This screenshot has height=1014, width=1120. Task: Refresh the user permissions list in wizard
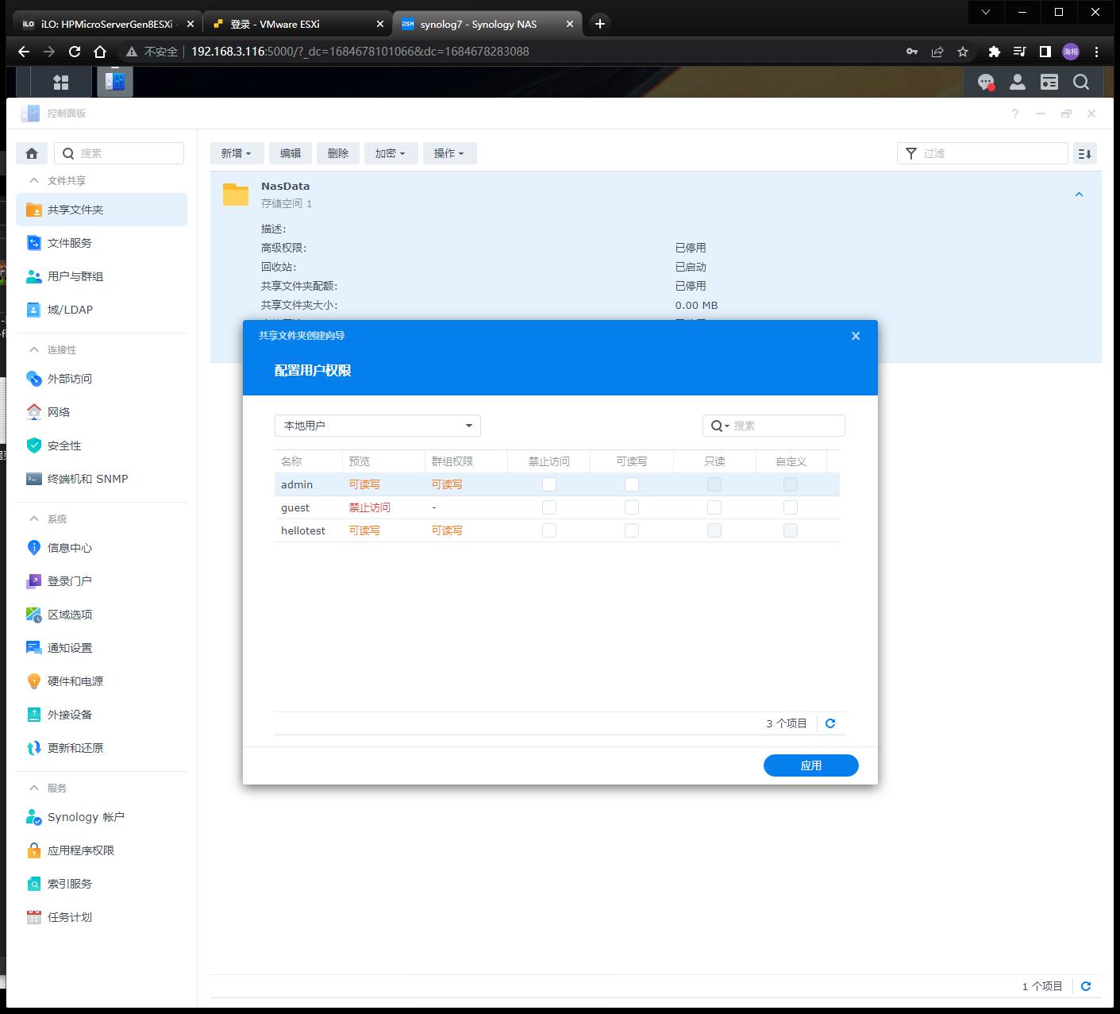click(x=830, y=723)
